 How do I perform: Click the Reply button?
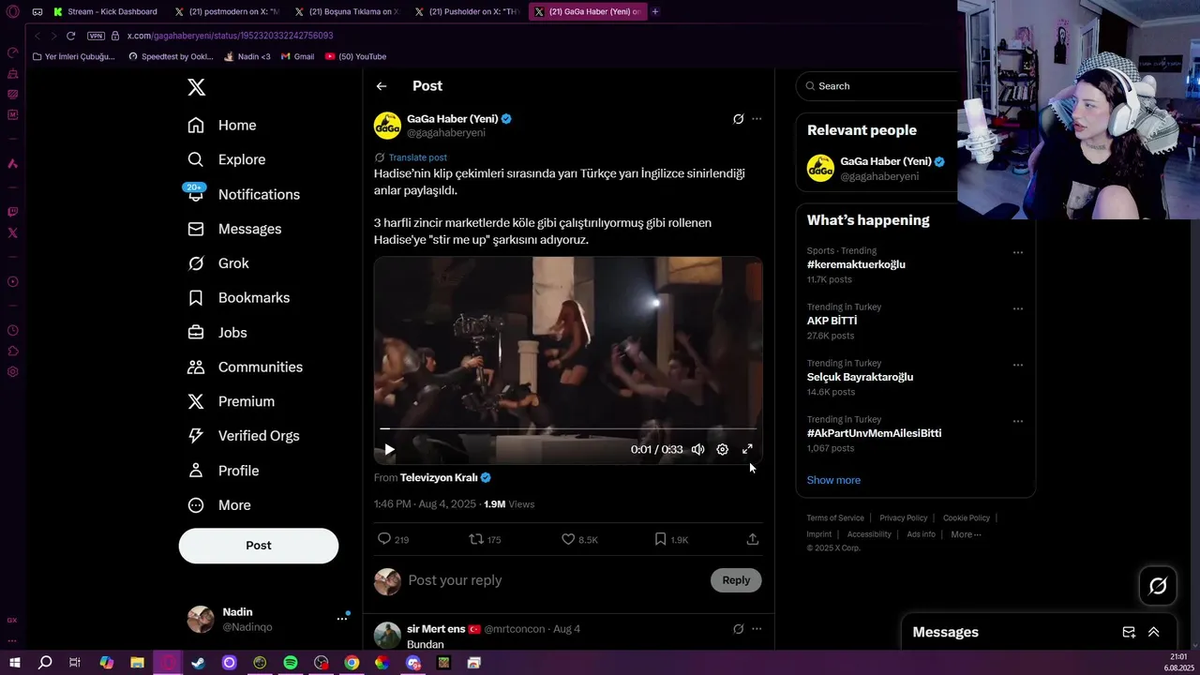pos(736,580)
